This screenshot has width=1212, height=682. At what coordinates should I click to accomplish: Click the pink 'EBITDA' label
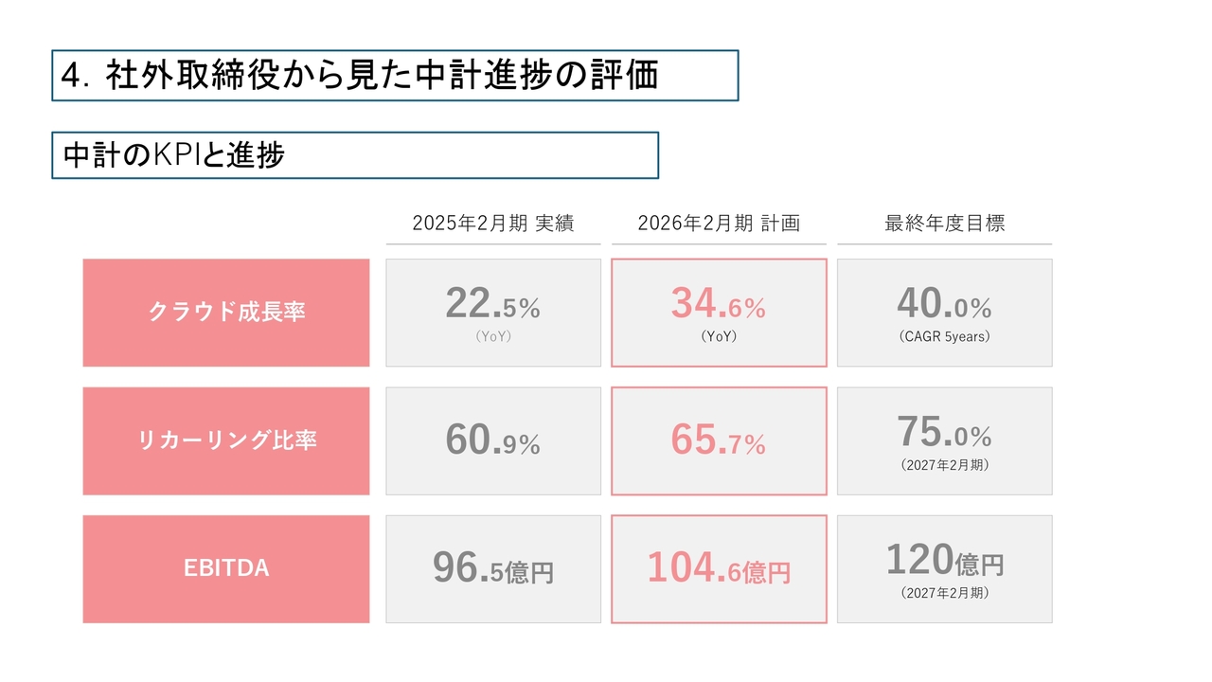coord(226,568)
